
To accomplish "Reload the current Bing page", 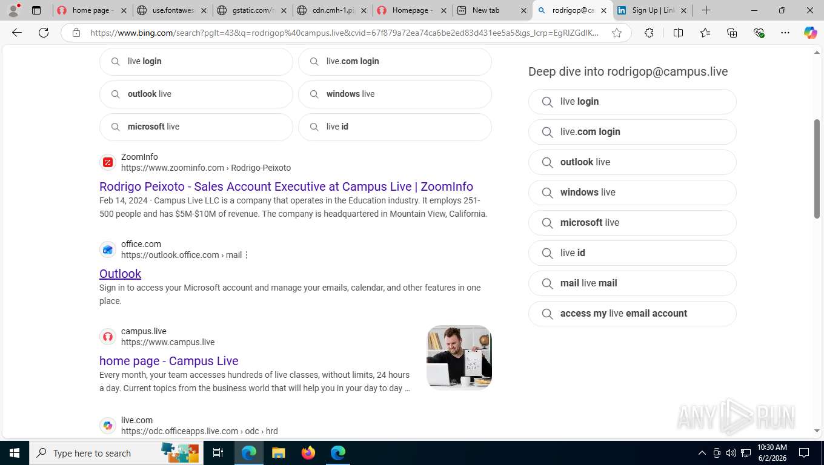I will pos(44,33).
